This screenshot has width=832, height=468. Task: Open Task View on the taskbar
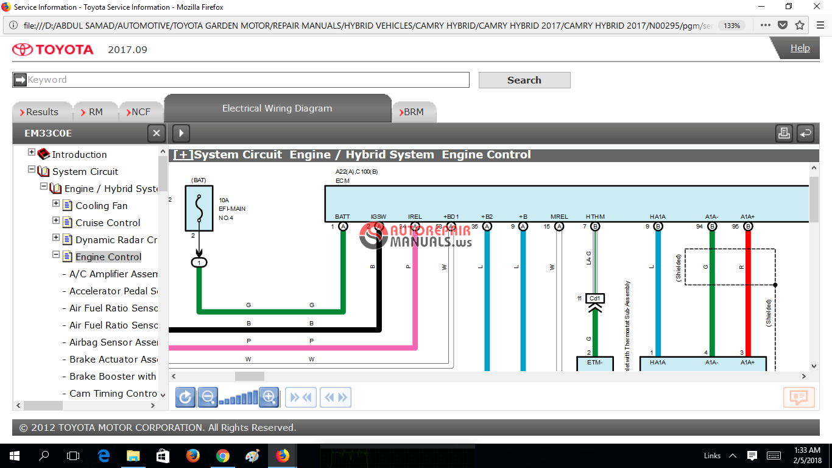tap(72, 456)
